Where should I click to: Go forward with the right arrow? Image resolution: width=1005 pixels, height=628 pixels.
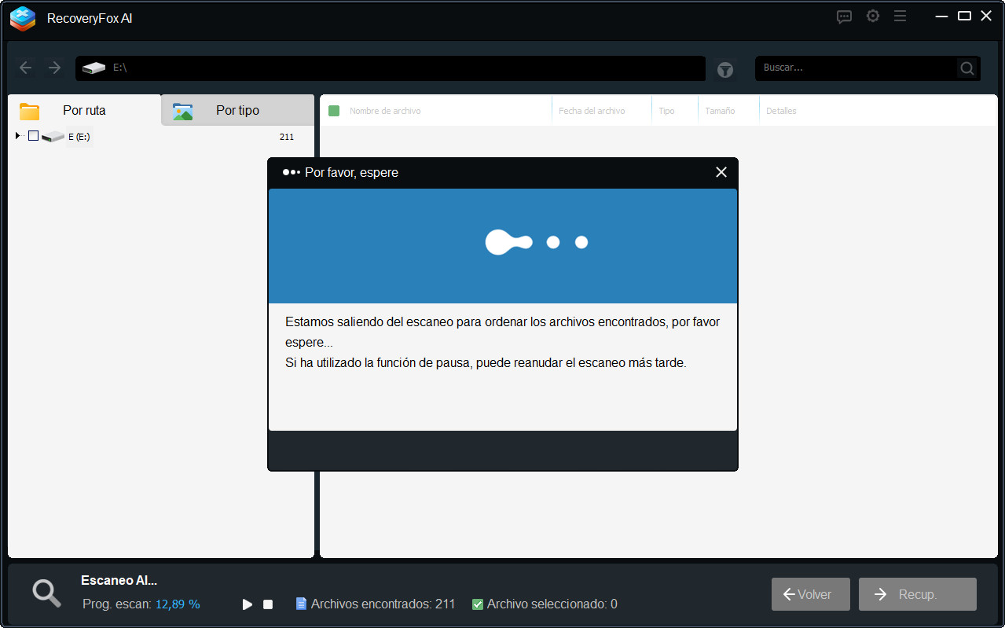pos(54,68)
